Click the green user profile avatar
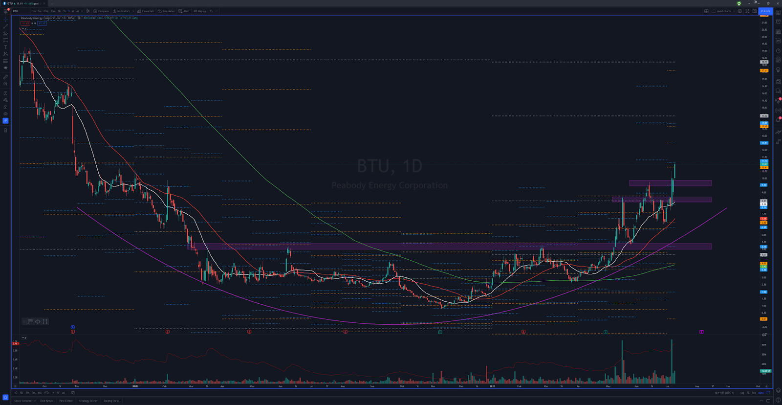 click(x=739, y=3)
